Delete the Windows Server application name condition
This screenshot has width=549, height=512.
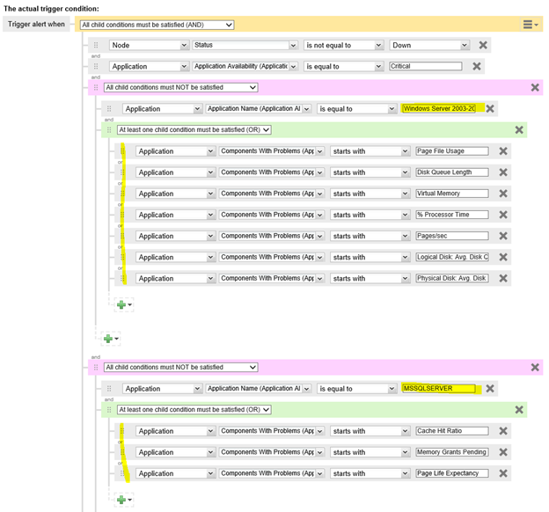[x=490, y=108]
